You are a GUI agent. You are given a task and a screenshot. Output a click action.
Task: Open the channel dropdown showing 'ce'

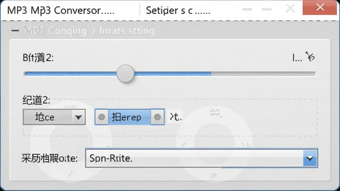coord(54,117)
